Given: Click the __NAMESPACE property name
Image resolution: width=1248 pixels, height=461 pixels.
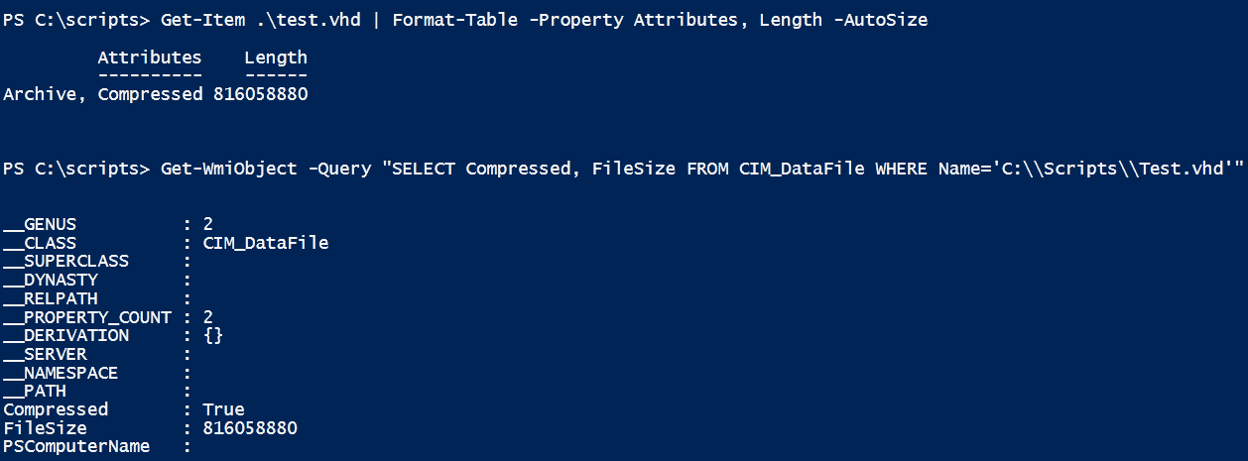Looking at the screenshot, I should [x=61, y=373].
